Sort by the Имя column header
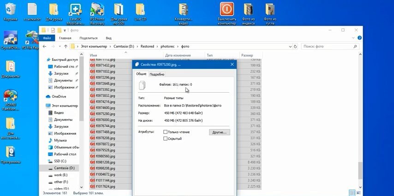The width and height of the screenshot is (394, 196). (126, 55)
